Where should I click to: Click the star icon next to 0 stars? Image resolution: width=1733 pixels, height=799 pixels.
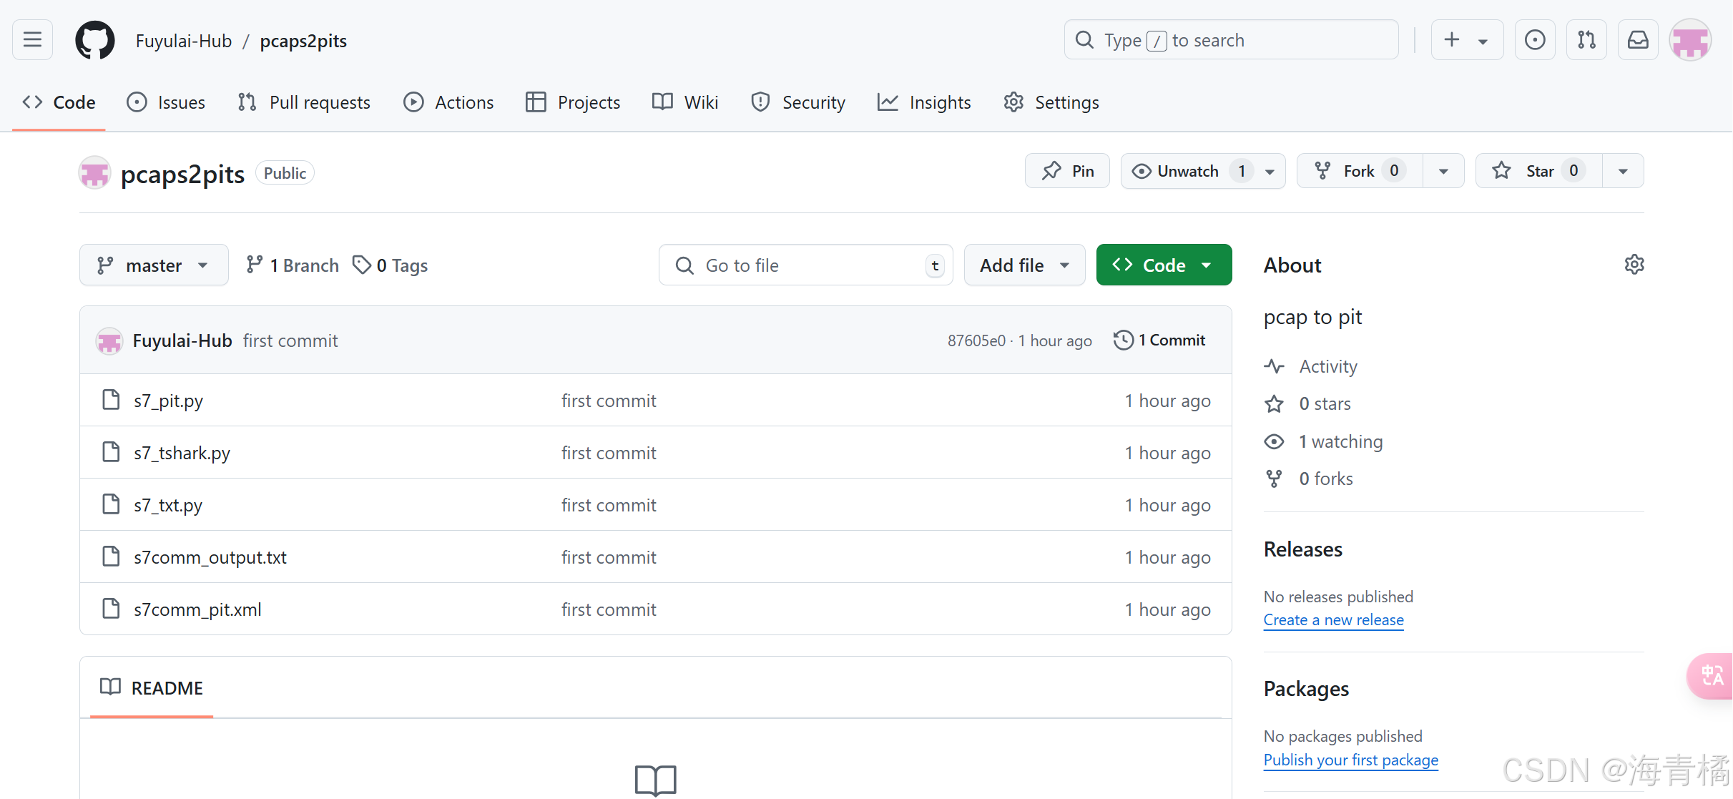[1274, 404]
